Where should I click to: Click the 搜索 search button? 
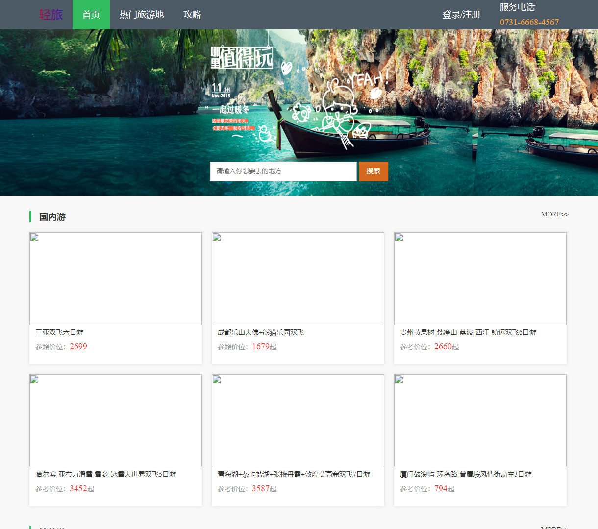pos(373,171)
